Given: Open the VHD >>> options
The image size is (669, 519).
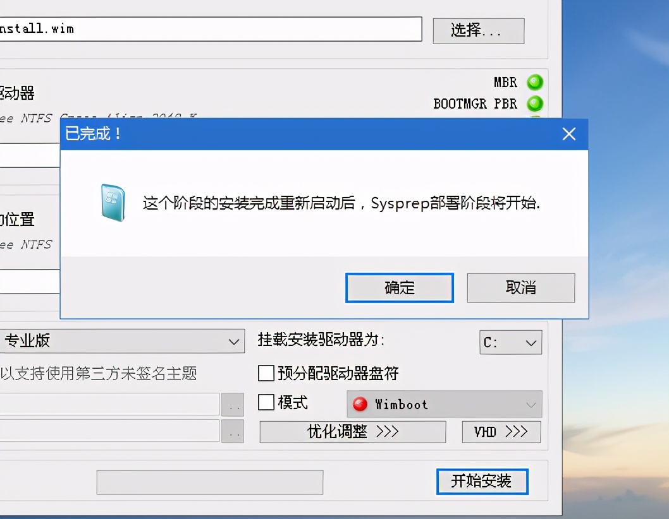Looking at the screenshot, I should pyautogui.click(x=501, y=432).
